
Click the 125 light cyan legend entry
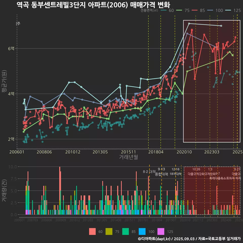230,10
